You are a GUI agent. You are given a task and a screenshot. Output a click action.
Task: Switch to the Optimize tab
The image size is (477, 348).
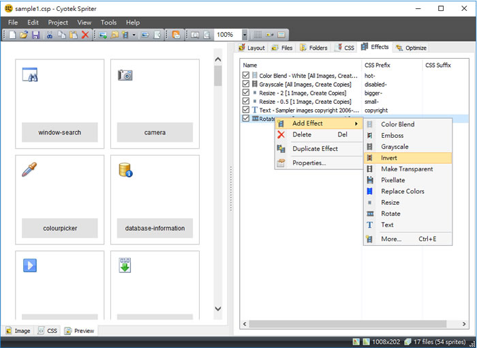[411, 48]
